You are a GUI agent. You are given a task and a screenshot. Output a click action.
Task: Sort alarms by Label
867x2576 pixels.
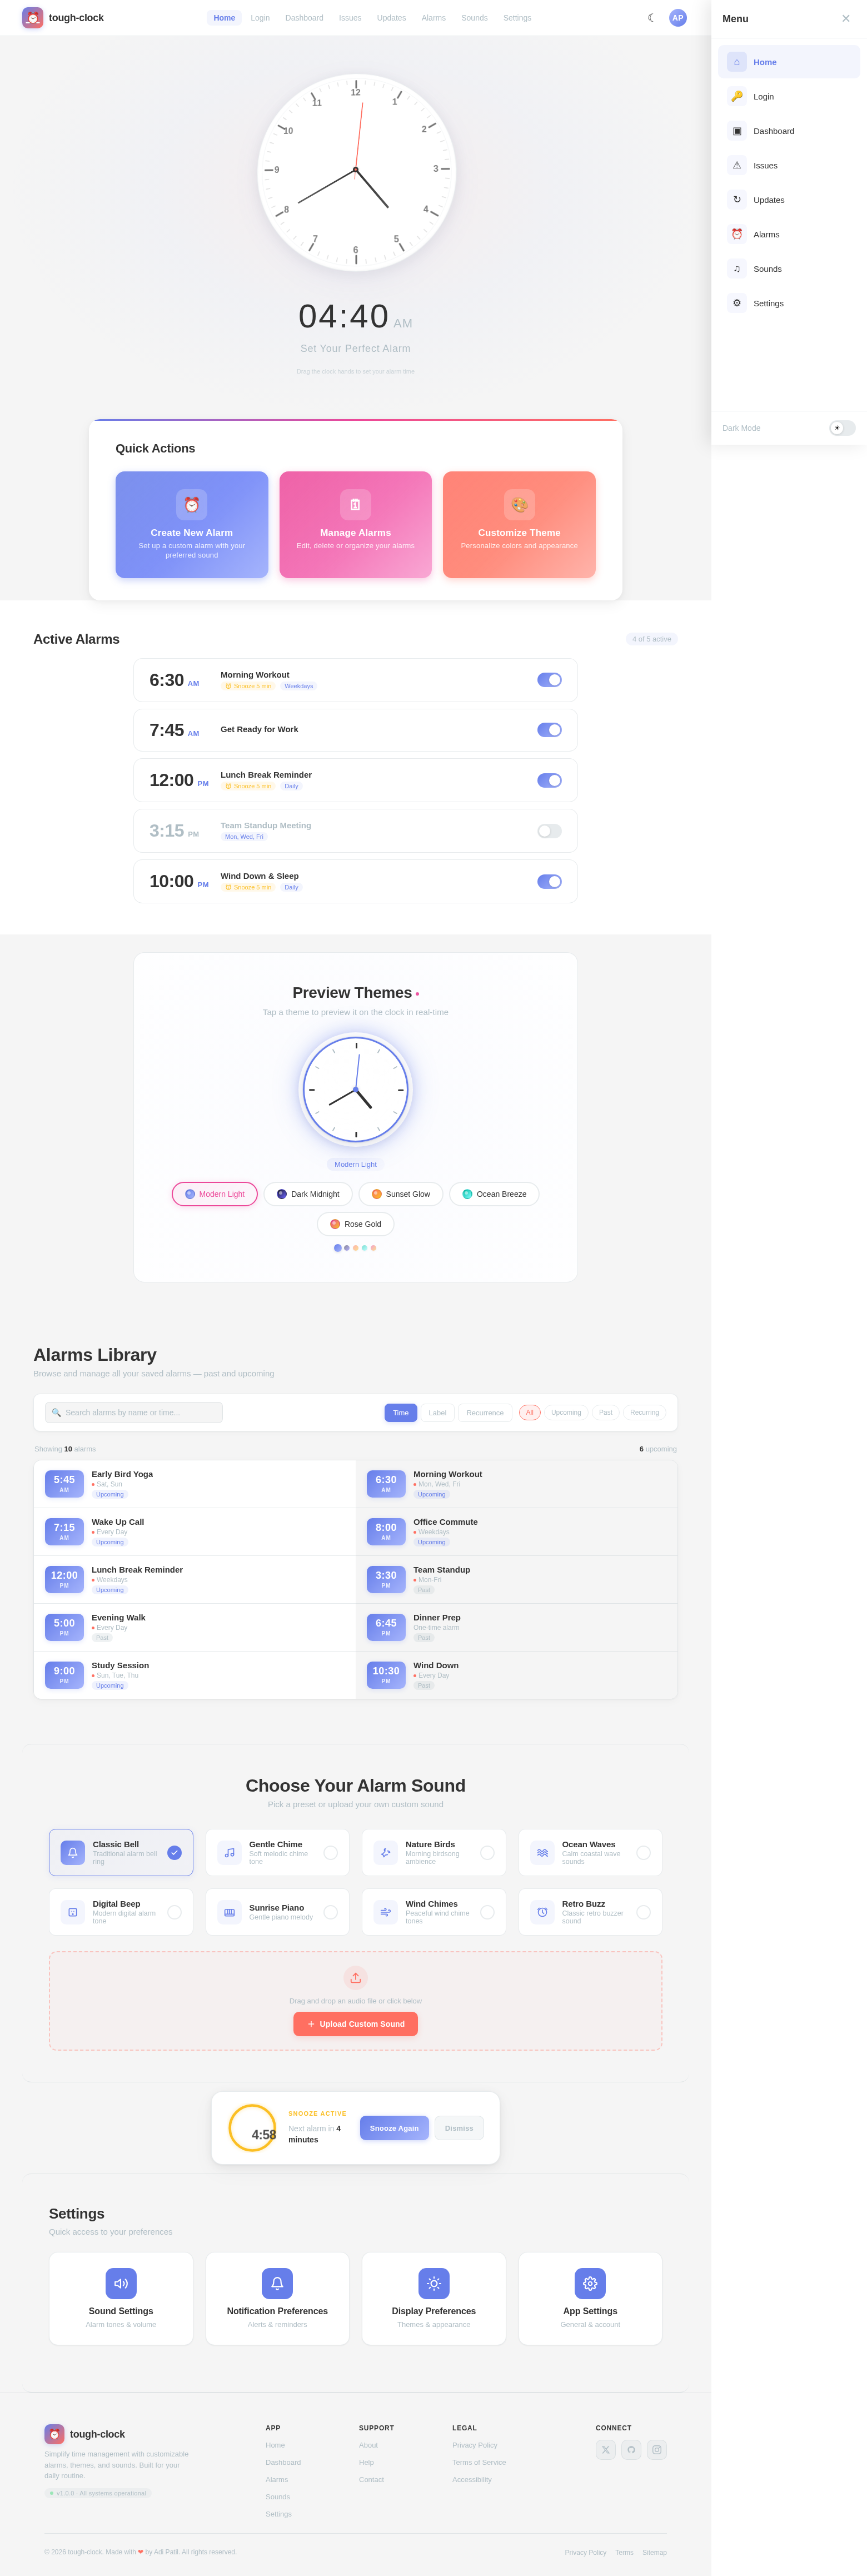pyautogui.click(x=437, y=1413)
